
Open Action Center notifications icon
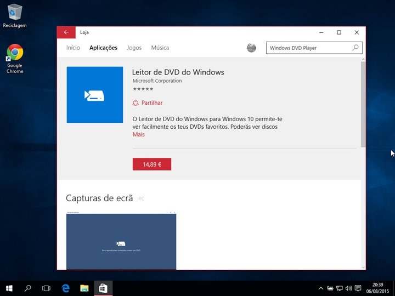(358, 288)
